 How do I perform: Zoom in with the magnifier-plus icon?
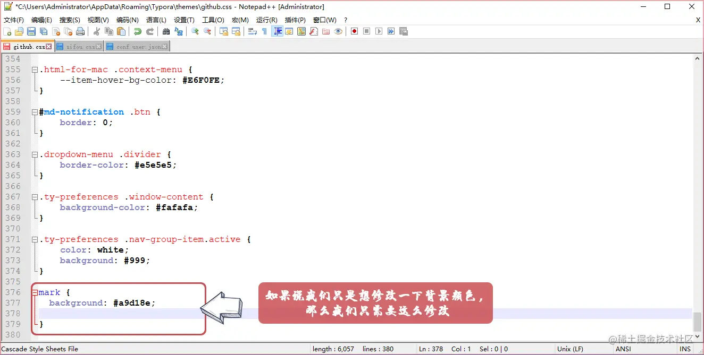(x=194, y=31)
